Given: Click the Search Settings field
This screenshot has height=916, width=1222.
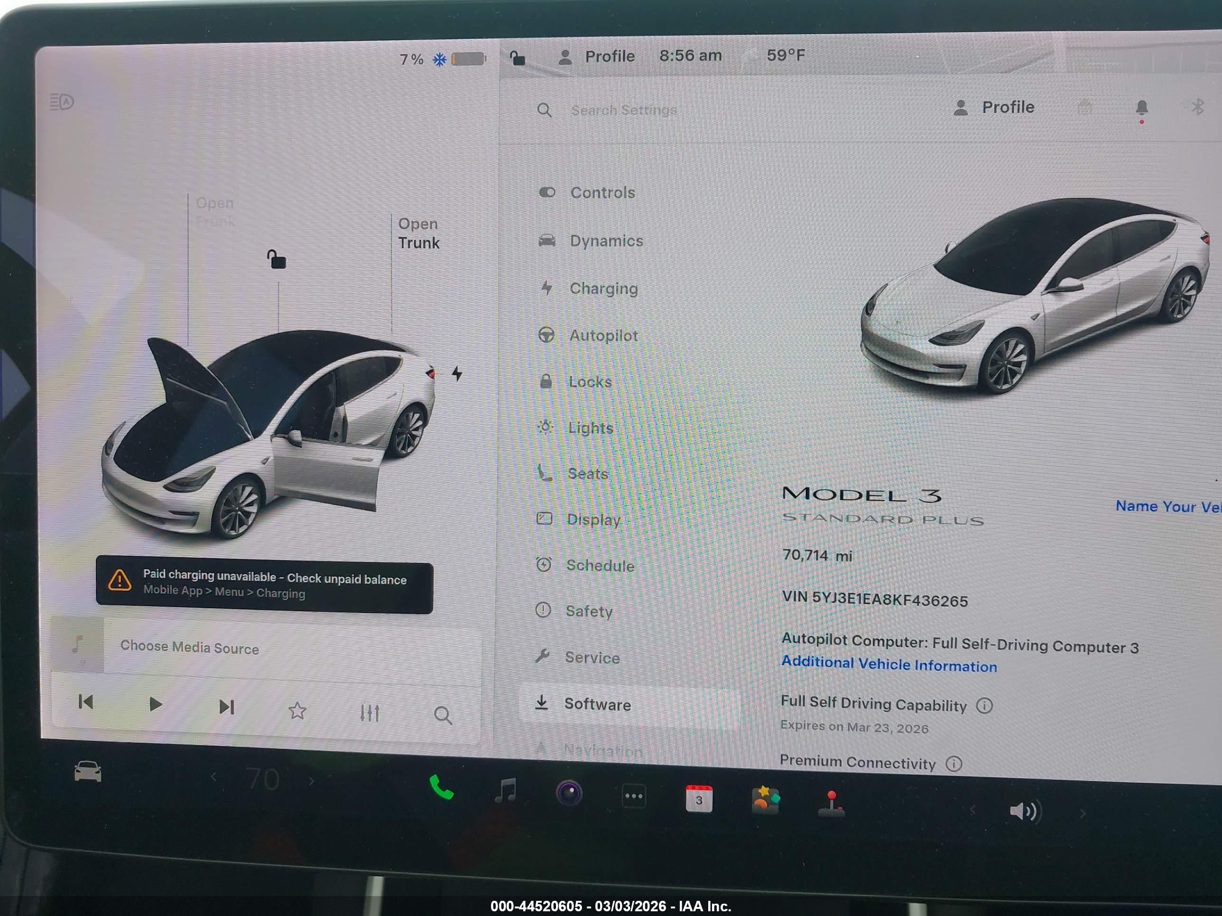Looking at the screenshot, I should click(x=624, y=110).
